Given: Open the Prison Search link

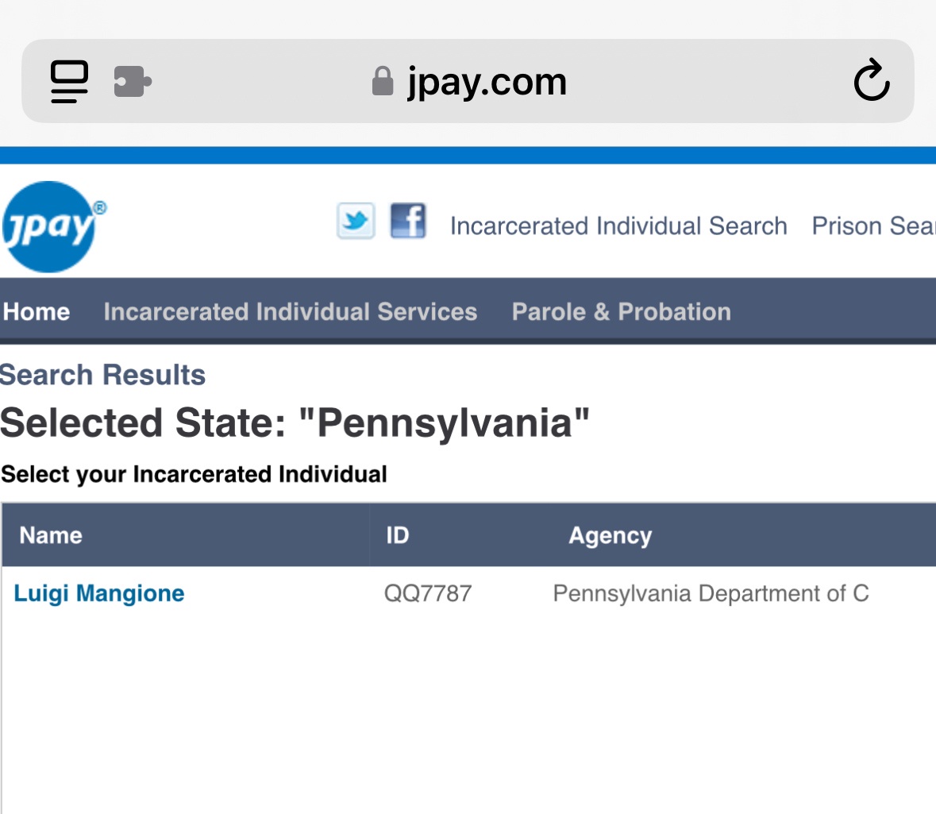Looking at the screenshot, I should pyautogui.click(x=873, y=226).
